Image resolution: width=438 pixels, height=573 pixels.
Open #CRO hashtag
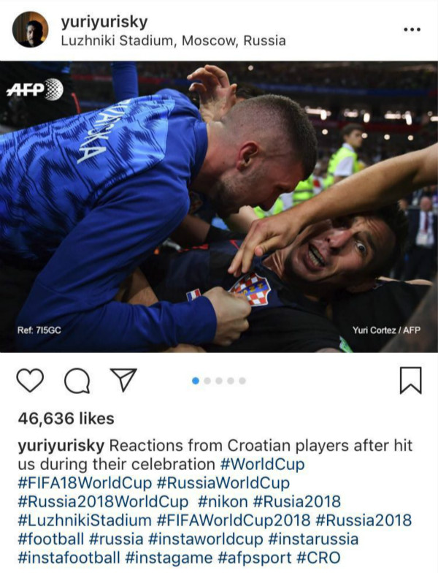pos(318,558)
